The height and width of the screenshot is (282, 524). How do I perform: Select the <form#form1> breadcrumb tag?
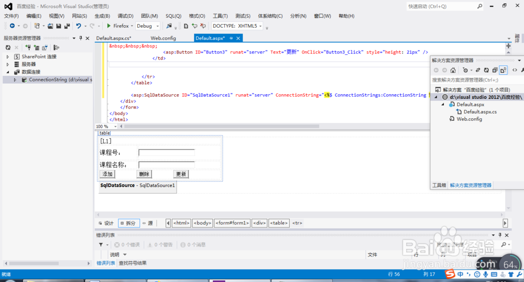point(233,223)
